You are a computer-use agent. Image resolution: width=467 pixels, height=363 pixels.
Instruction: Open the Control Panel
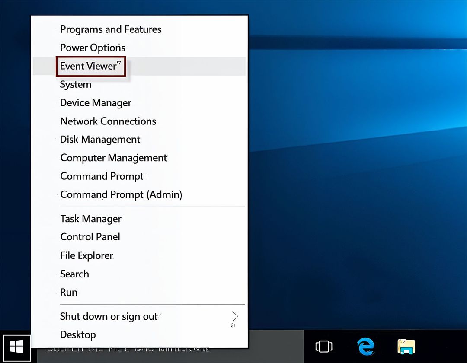point(90,237)
